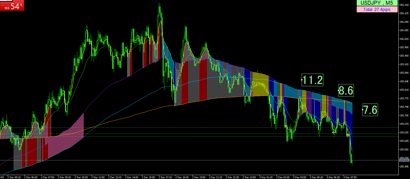Screen dimensions: 410x179
Task: Click the 155.495 price scale label
Action: pyautogui.click(x=404, y=166)
